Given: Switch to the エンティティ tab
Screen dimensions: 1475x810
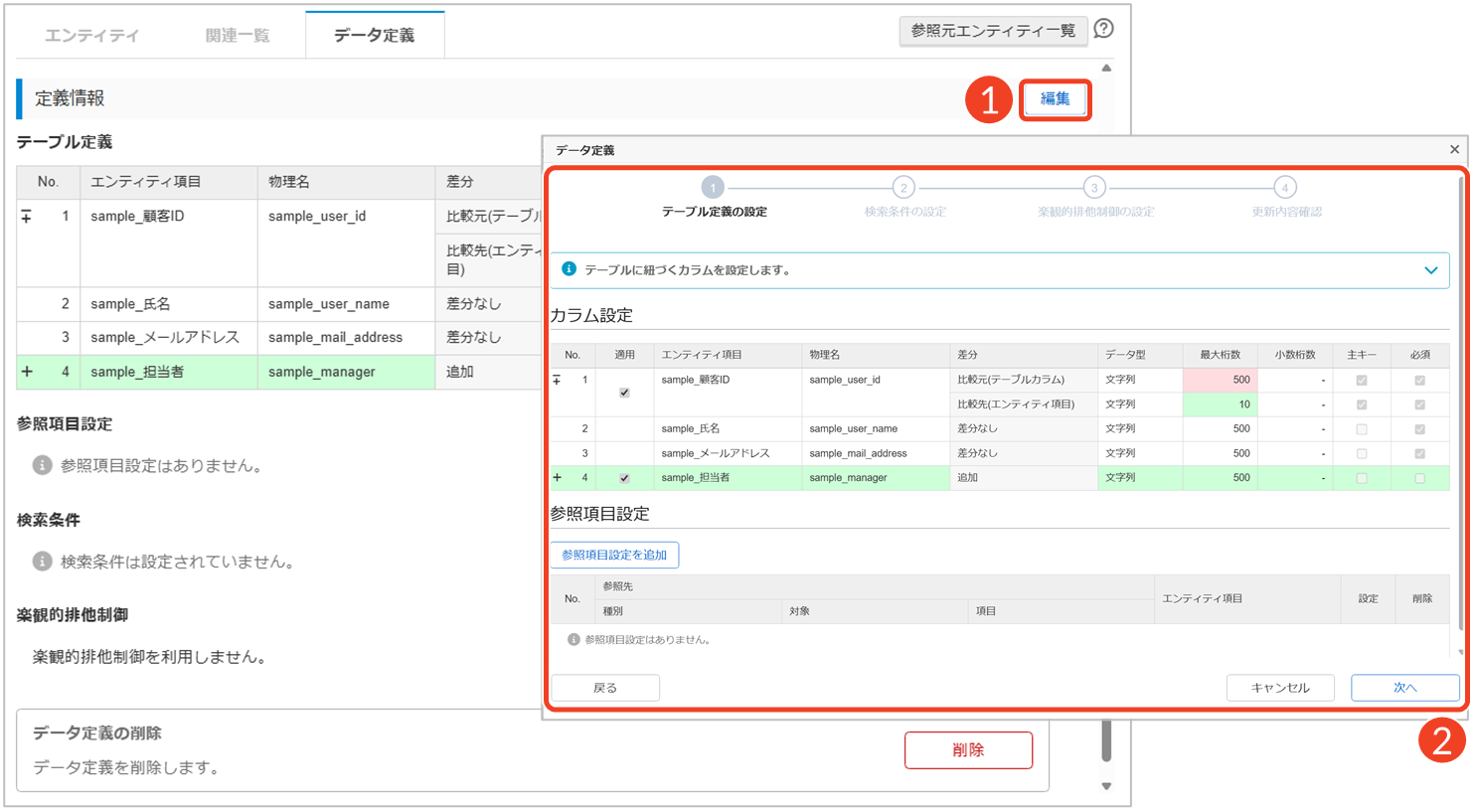Looking at the screenshot, I should (x=91, y=36).
